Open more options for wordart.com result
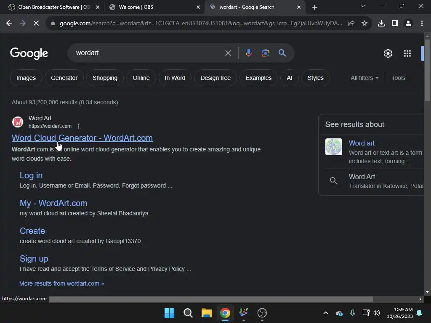Screen dimensions: 431x323 (79, 126)
